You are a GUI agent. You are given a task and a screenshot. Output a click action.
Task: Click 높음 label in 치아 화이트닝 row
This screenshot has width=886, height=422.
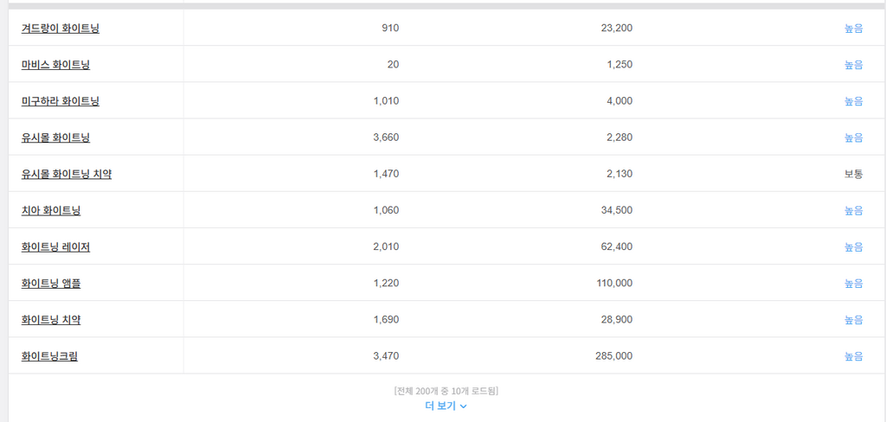coord(853,210)
